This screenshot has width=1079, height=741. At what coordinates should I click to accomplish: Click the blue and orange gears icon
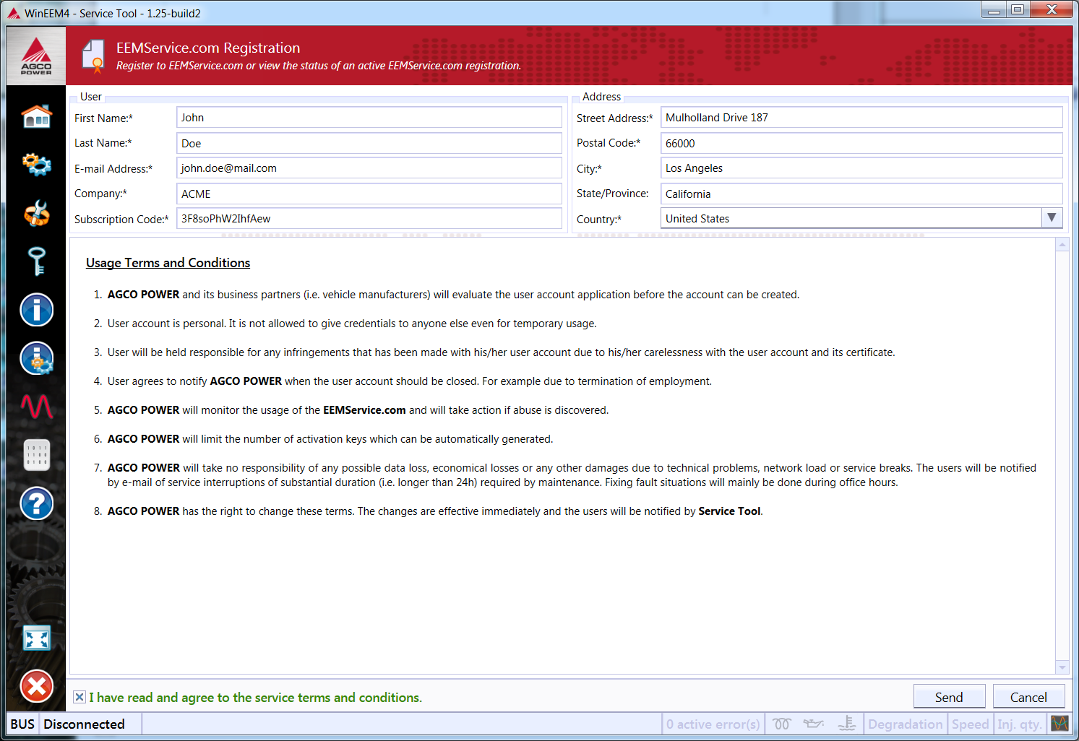[36, 164]
